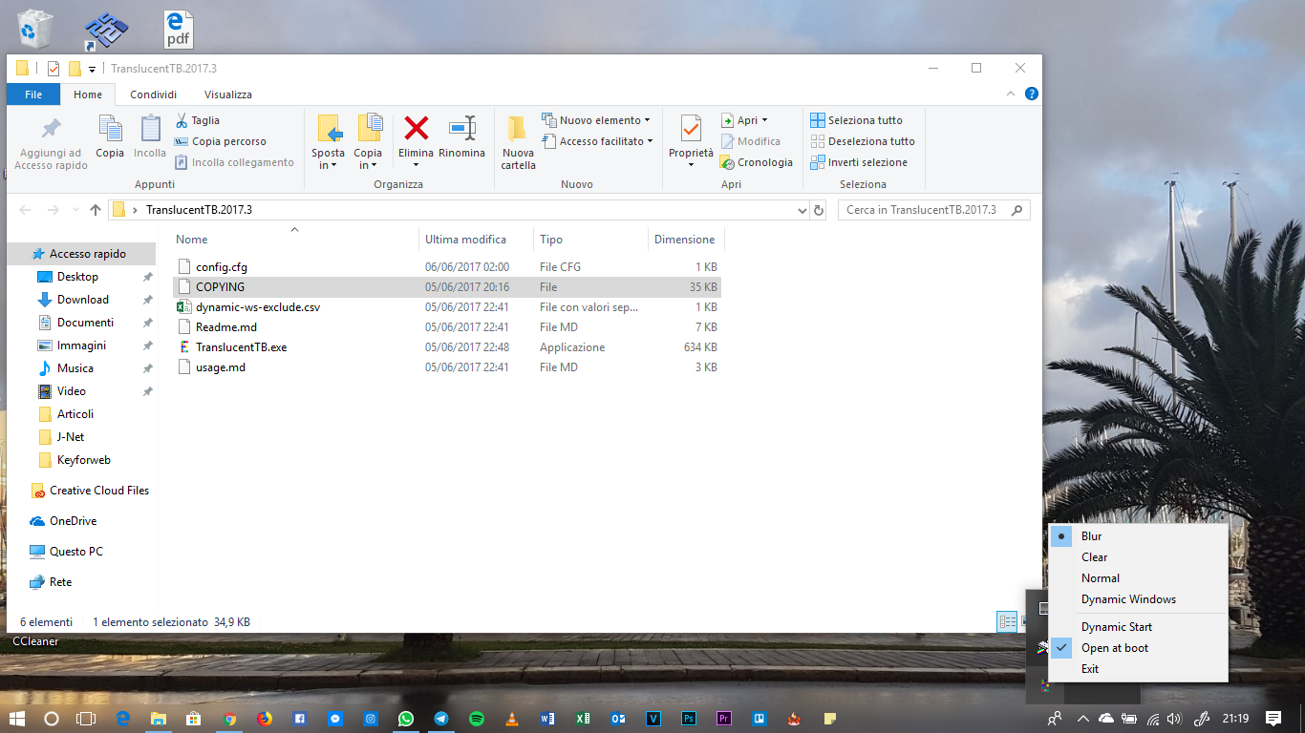Click Seleziona tutto button
The image size is (1305, 733).
tap(856, 120)
